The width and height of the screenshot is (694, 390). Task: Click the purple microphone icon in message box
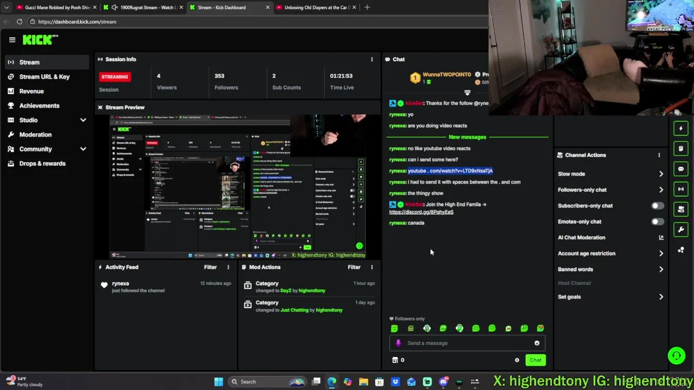(399, 343)
